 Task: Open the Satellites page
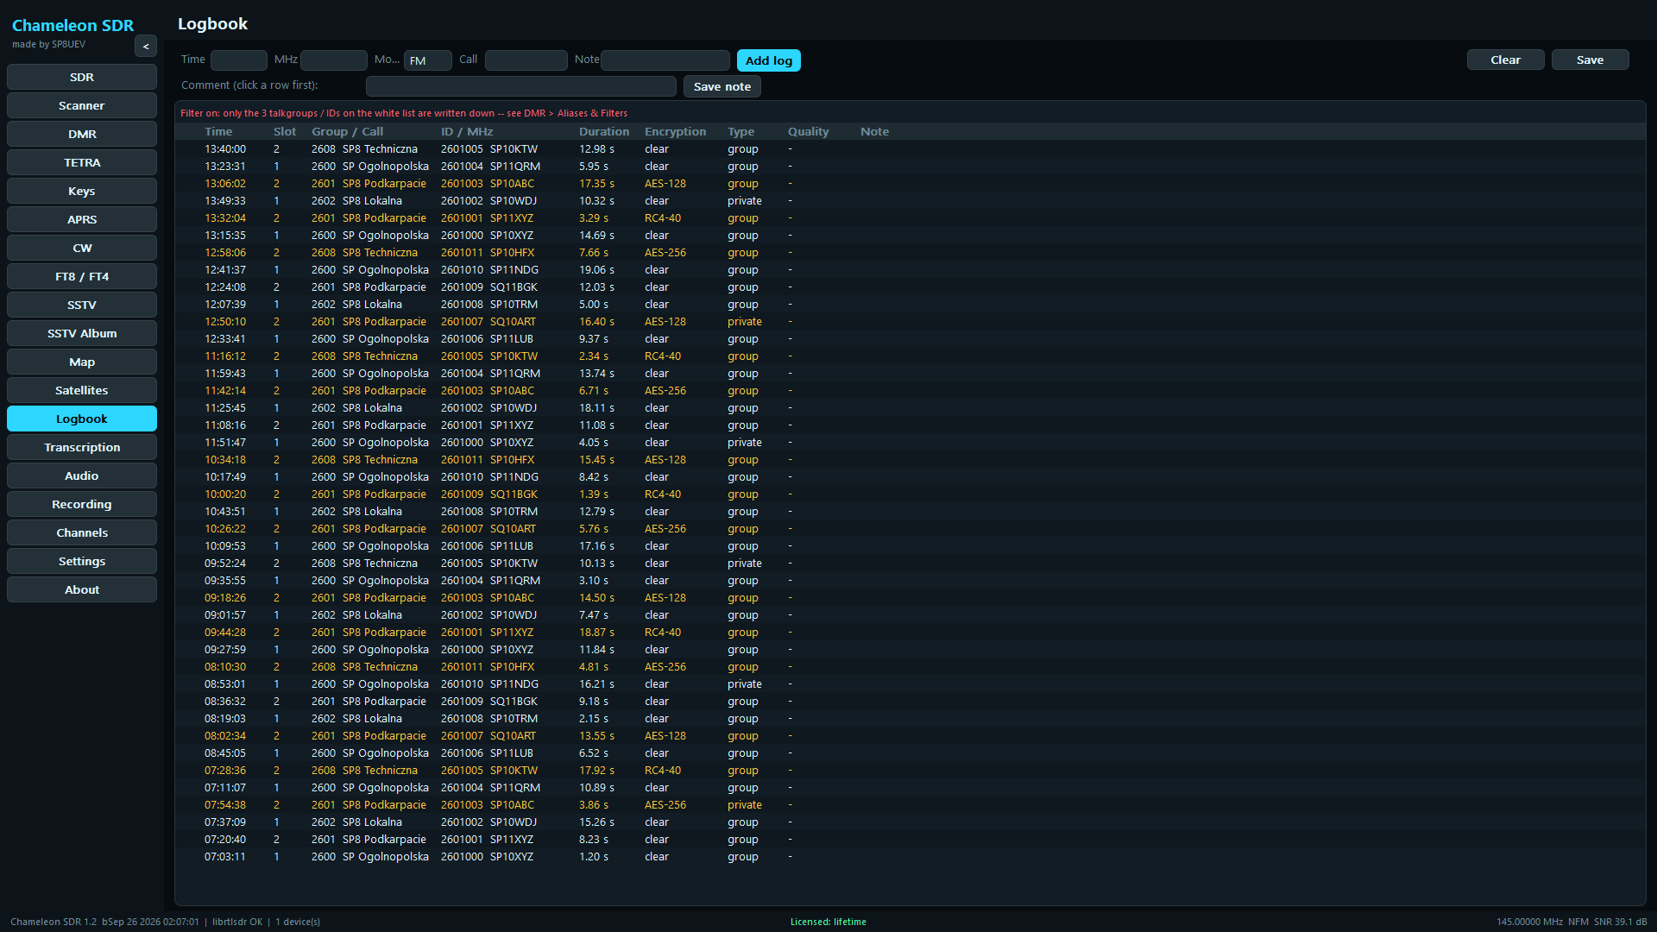tap(82, 390)
